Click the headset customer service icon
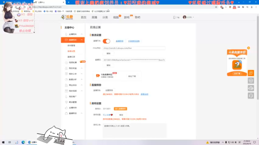Image resolution: width=259 pixels, height=145 pixels. point(251,96)
